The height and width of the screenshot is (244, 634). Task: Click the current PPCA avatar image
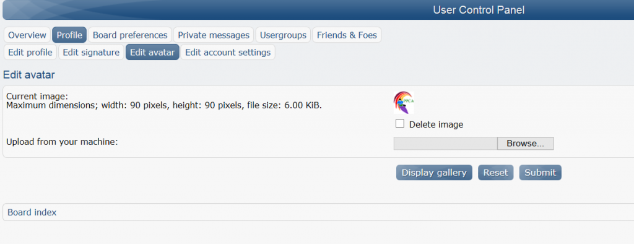pos(404,103)
